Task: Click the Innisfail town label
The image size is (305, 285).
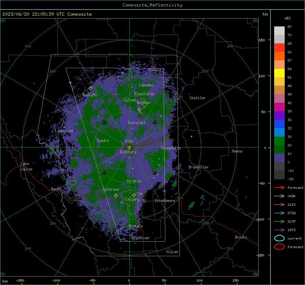Action: pos(137,123)
